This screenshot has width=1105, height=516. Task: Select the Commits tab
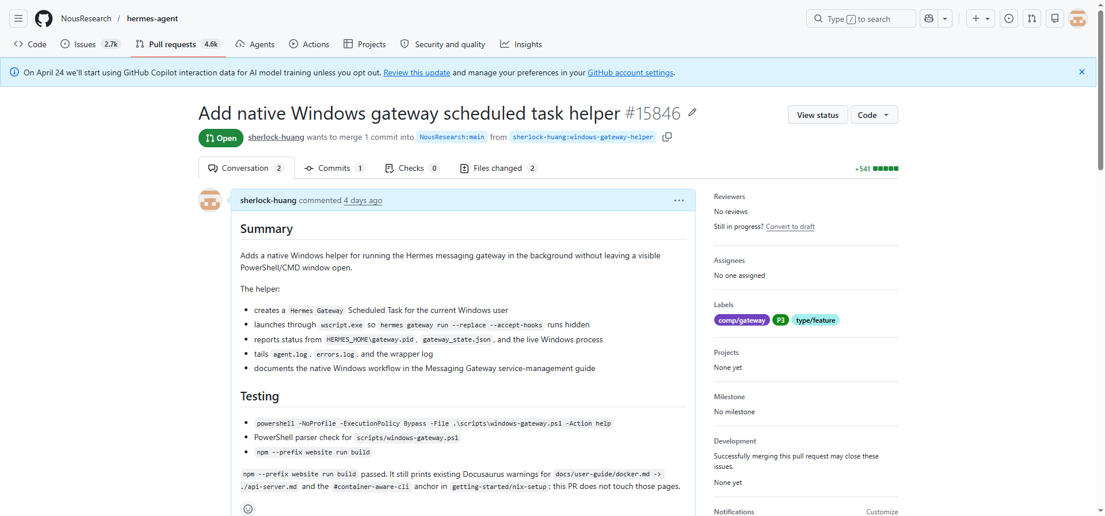[x=334, y=168]
